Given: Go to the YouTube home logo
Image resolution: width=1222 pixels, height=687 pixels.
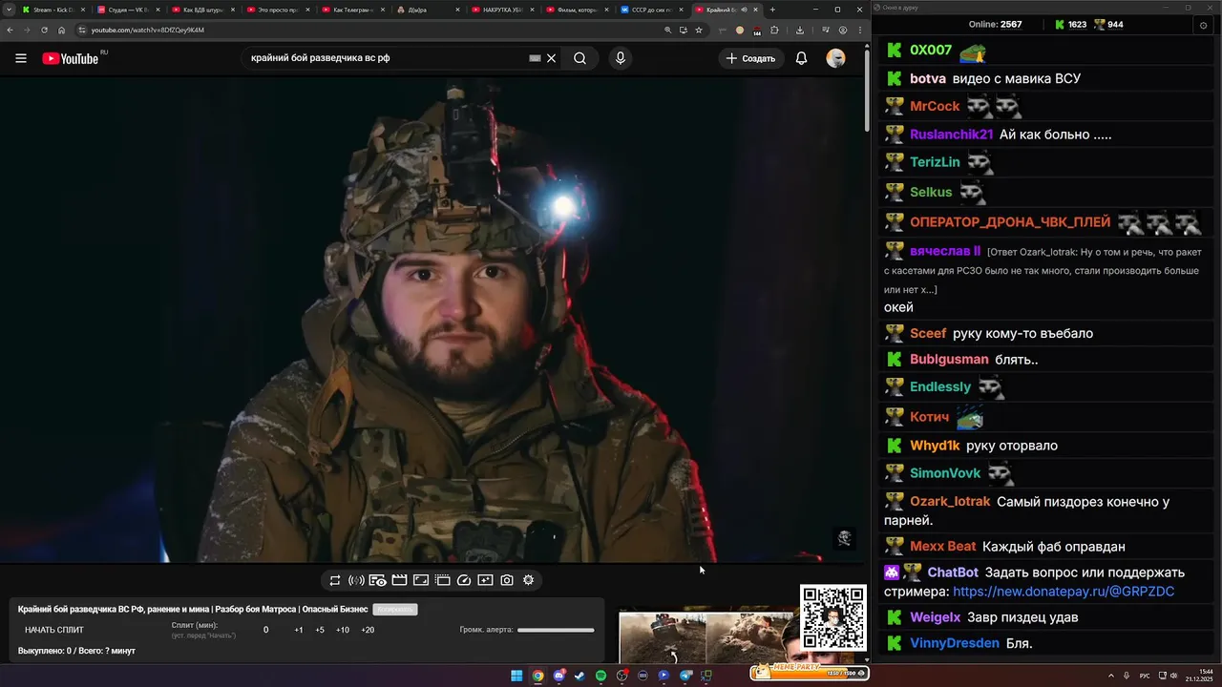Looking at the screenshot, I should (71, 58).
